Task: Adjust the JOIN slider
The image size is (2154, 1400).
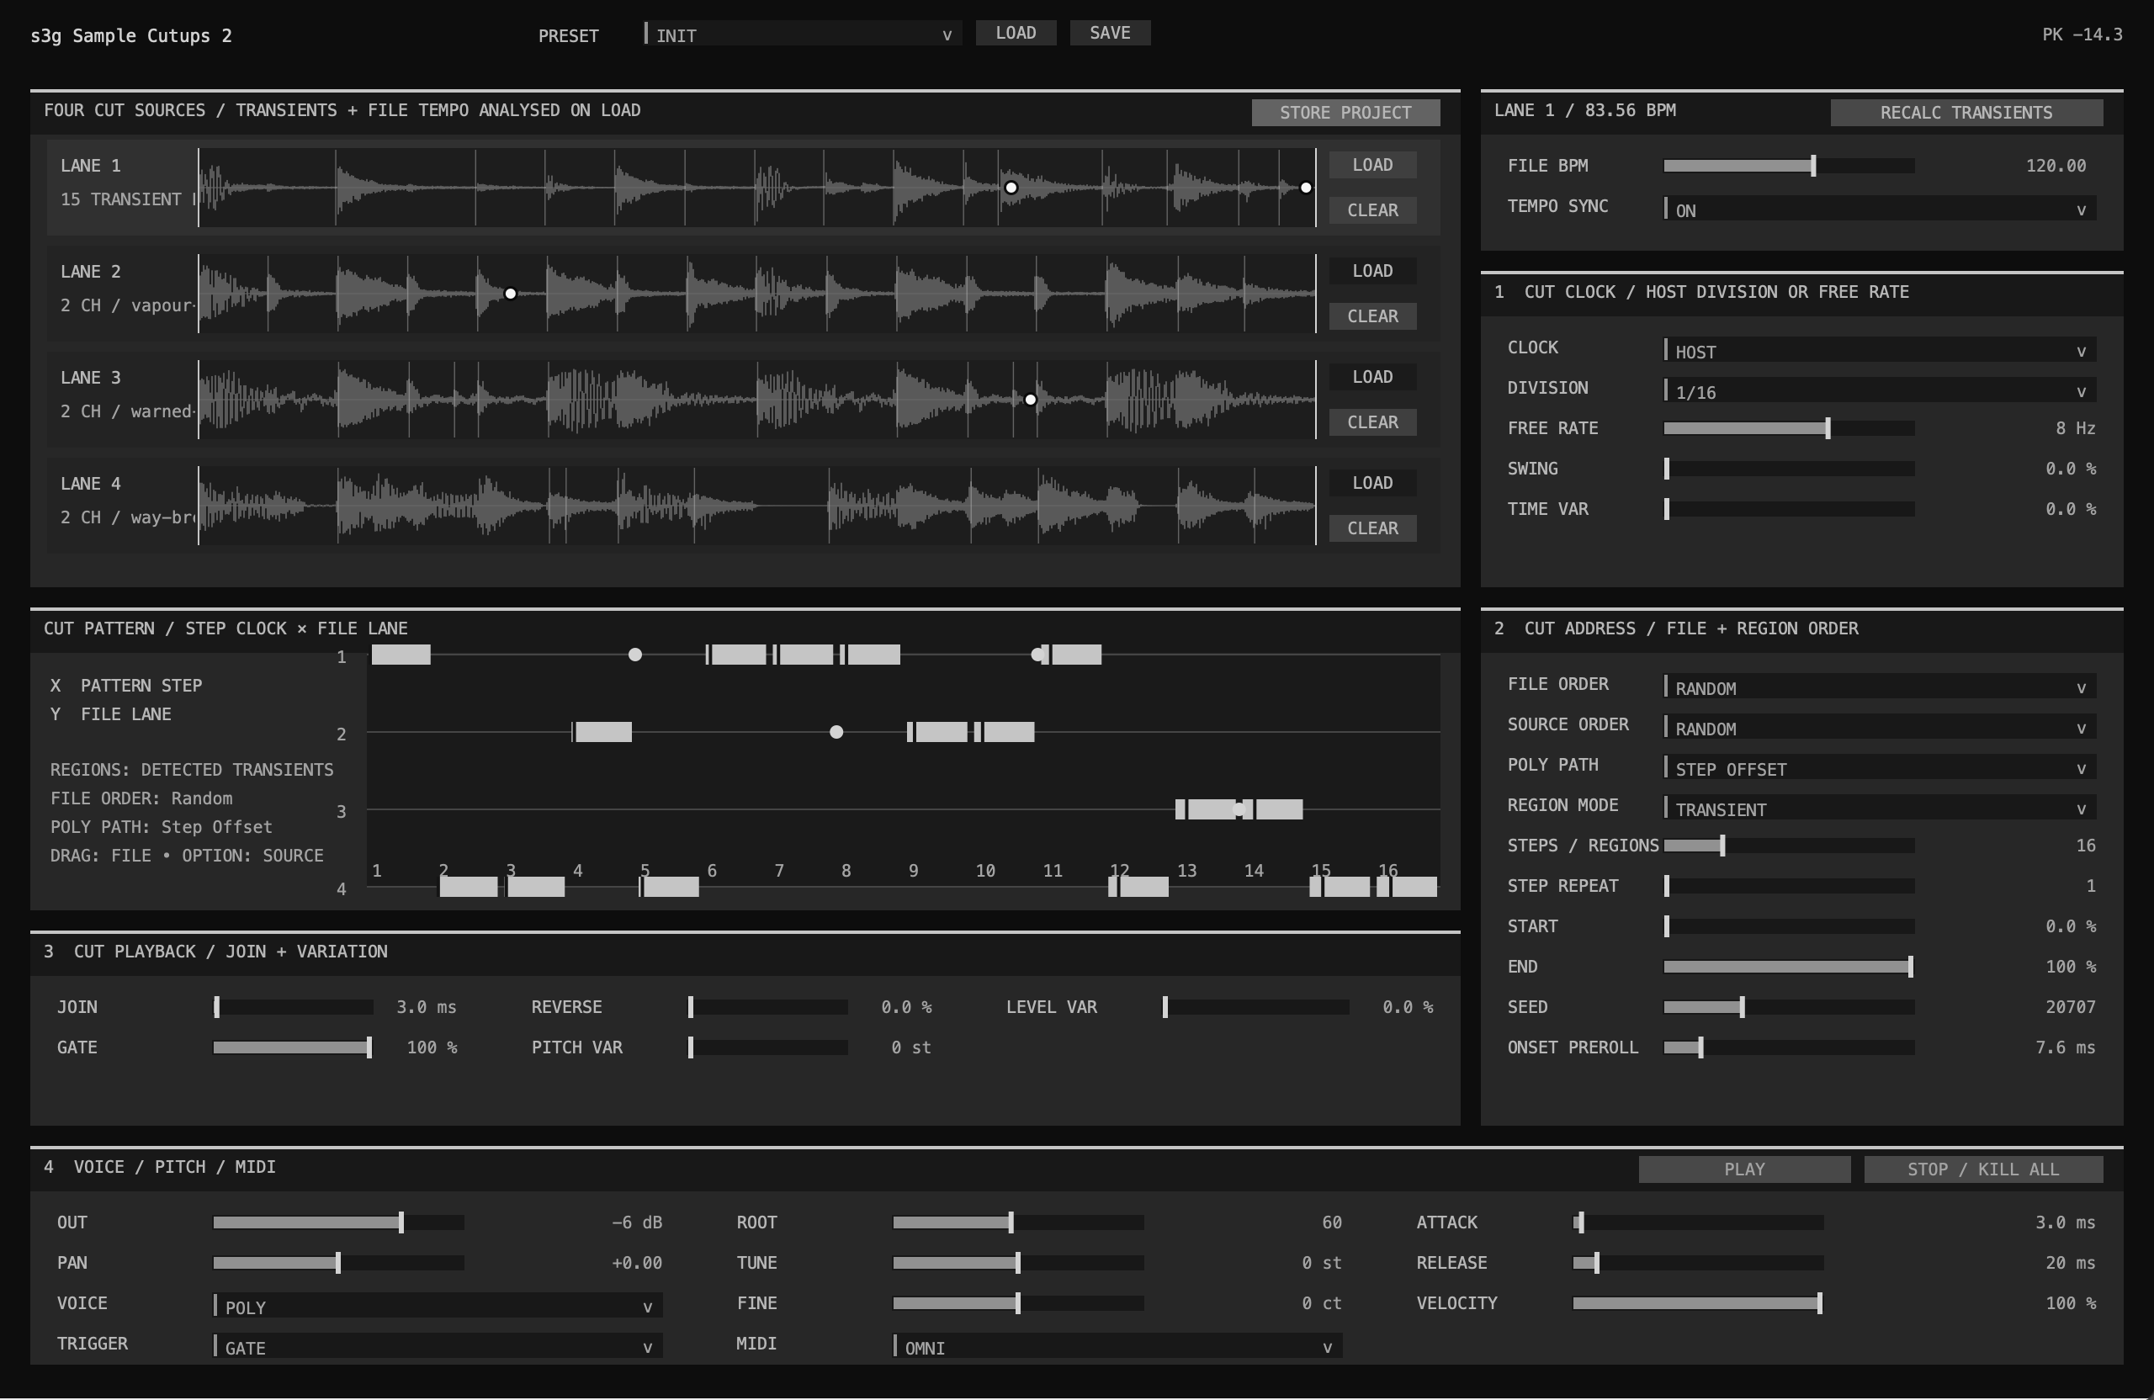Action: (x=294, y=1007)
